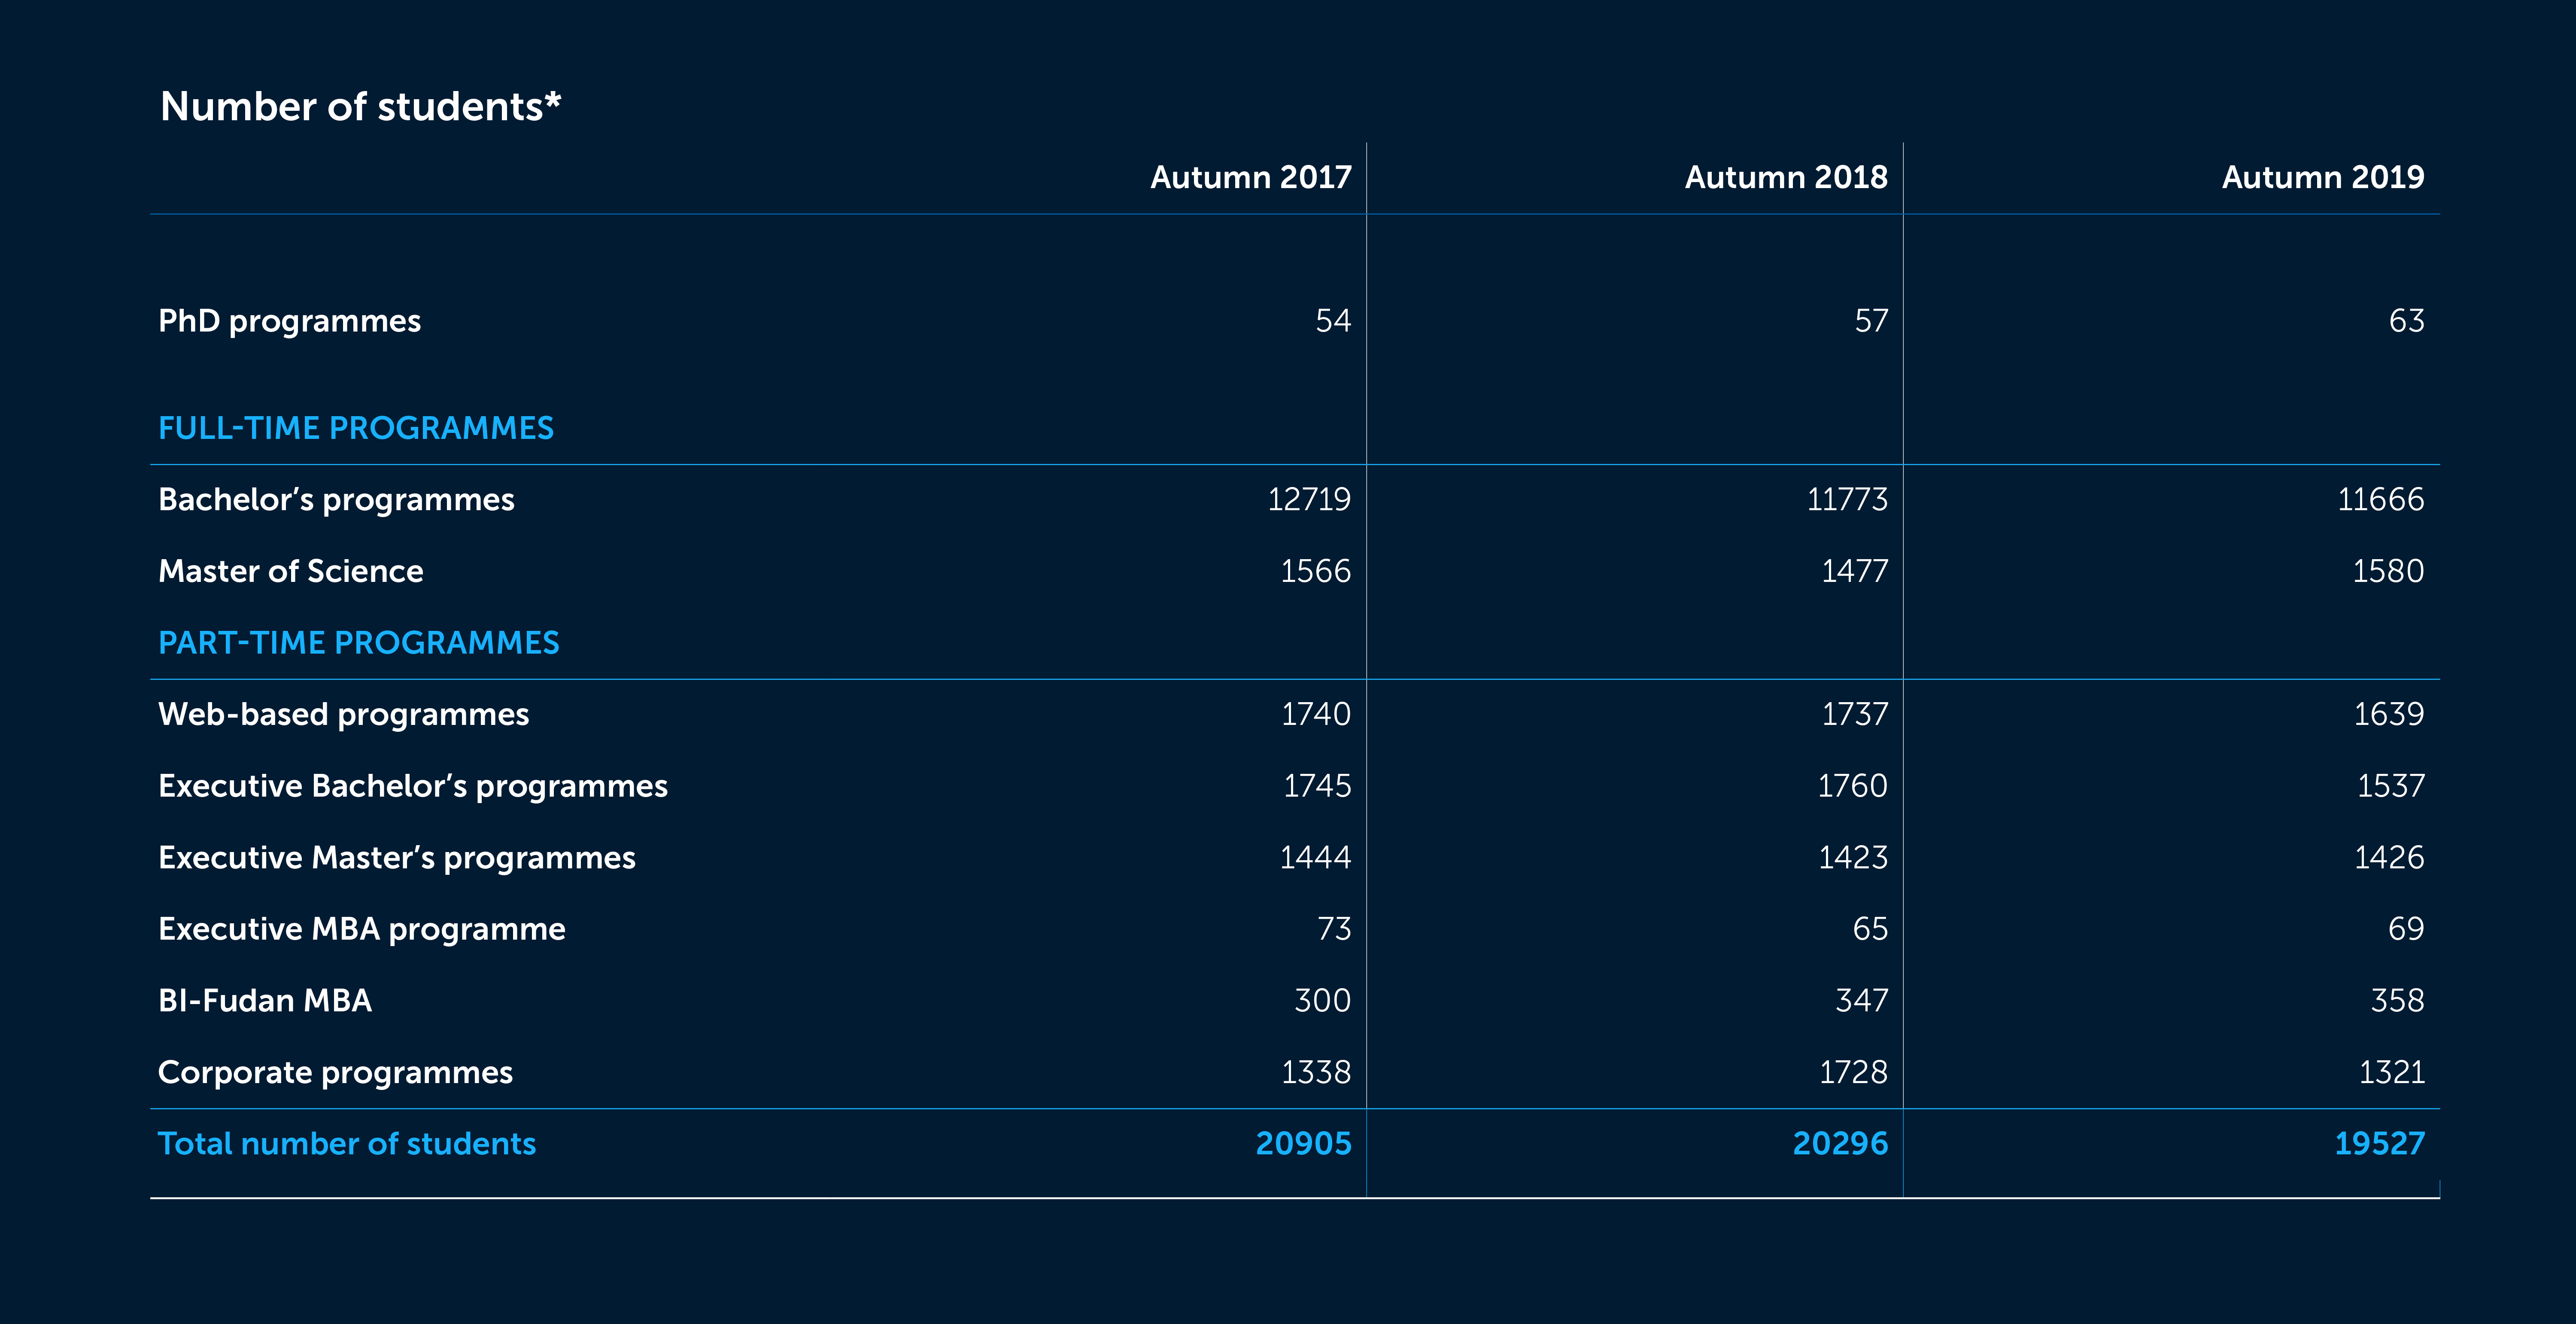Image resolution: width=2576 pixels, height=1324 pixels.
Task: Click PhD programmes value 63
Action: [x=2407, y=321]
